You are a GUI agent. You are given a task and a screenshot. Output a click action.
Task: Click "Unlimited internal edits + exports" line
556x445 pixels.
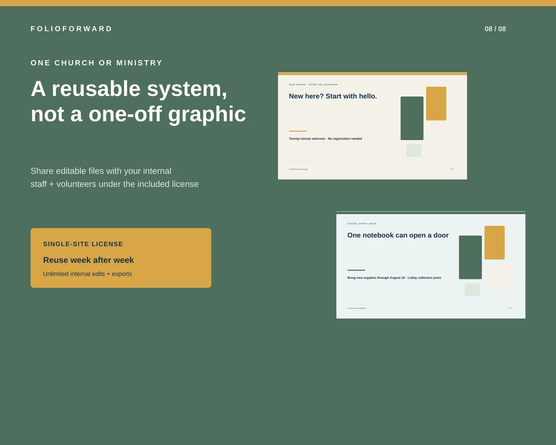[x=88, y=274]
